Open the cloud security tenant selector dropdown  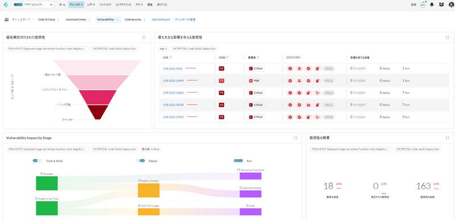pos(32,5)
